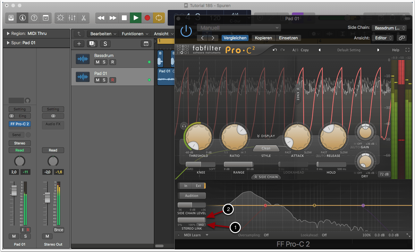Mute the Bassdrum track

click(97, 62)
